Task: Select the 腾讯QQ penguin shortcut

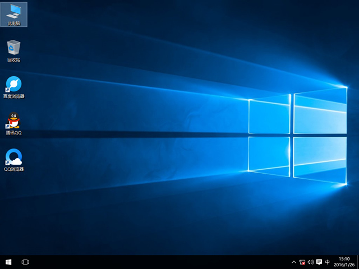Action: pyautogui.click(x=14, y=120)
